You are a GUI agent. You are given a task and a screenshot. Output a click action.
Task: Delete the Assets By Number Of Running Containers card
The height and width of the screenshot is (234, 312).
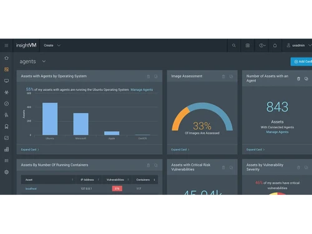[149, 165]
